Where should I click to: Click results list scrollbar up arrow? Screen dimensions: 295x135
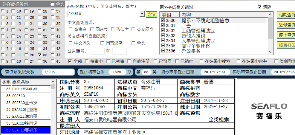tap(53, 82)
